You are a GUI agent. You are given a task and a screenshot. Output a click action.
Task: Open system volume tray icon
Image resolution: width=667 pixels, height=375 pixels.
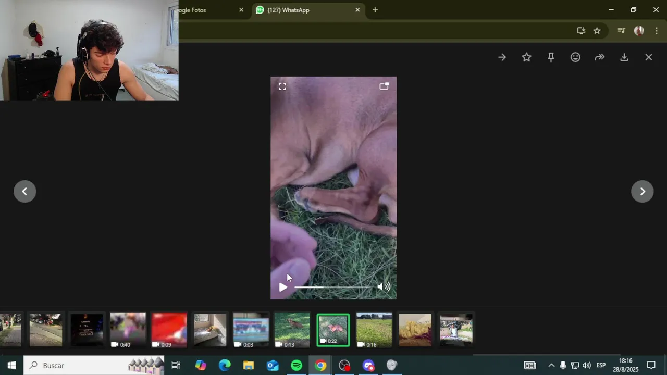click(587, 366)
